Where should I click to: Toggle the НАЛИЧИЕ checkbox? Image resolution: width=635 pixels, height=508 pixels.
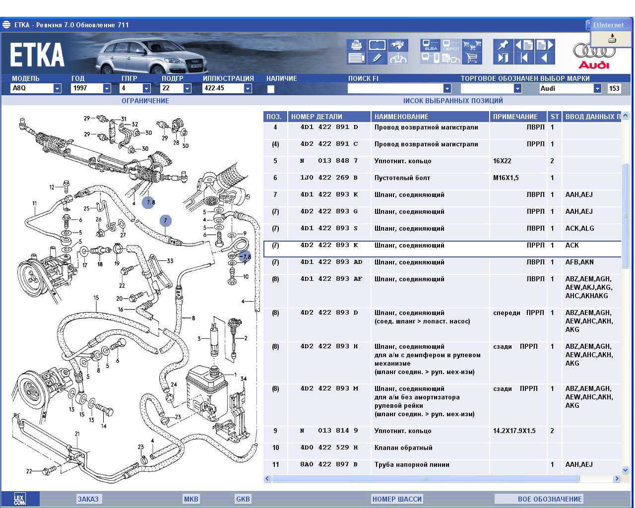[270, 89]
